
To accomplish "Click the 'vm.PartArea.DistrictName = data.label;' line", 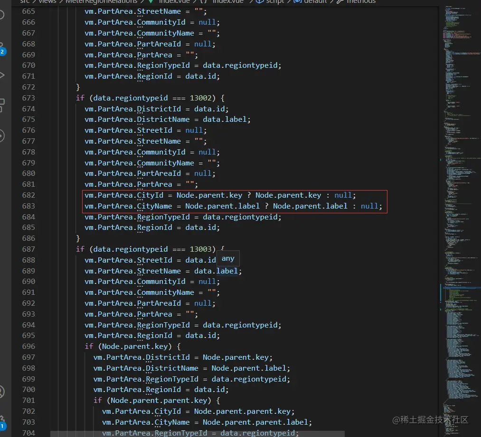I will pyautogui.click(x=168, y=119).
